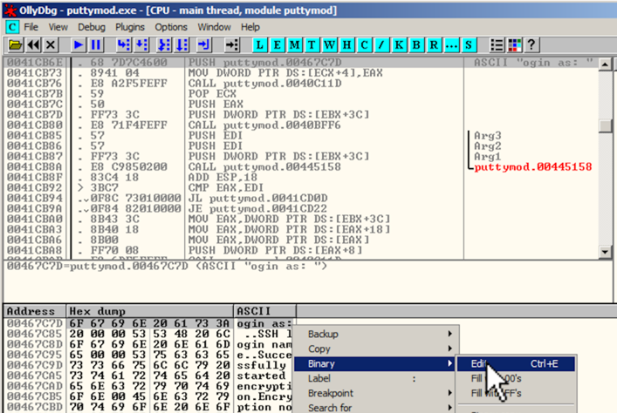Expand the Search for submenu
This screenshot has width=617, height=413.
point(376,408)
